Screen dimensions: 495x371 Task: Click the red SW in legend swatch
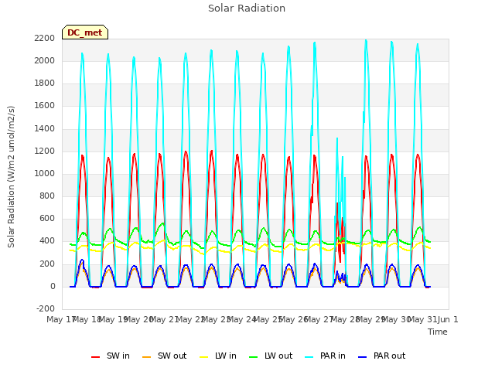pos(95,357)
